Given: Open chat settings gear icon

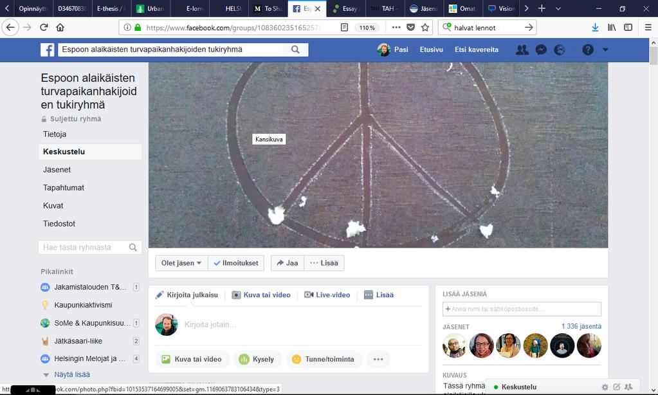Looking at the screenshot, I should point(605,387).
